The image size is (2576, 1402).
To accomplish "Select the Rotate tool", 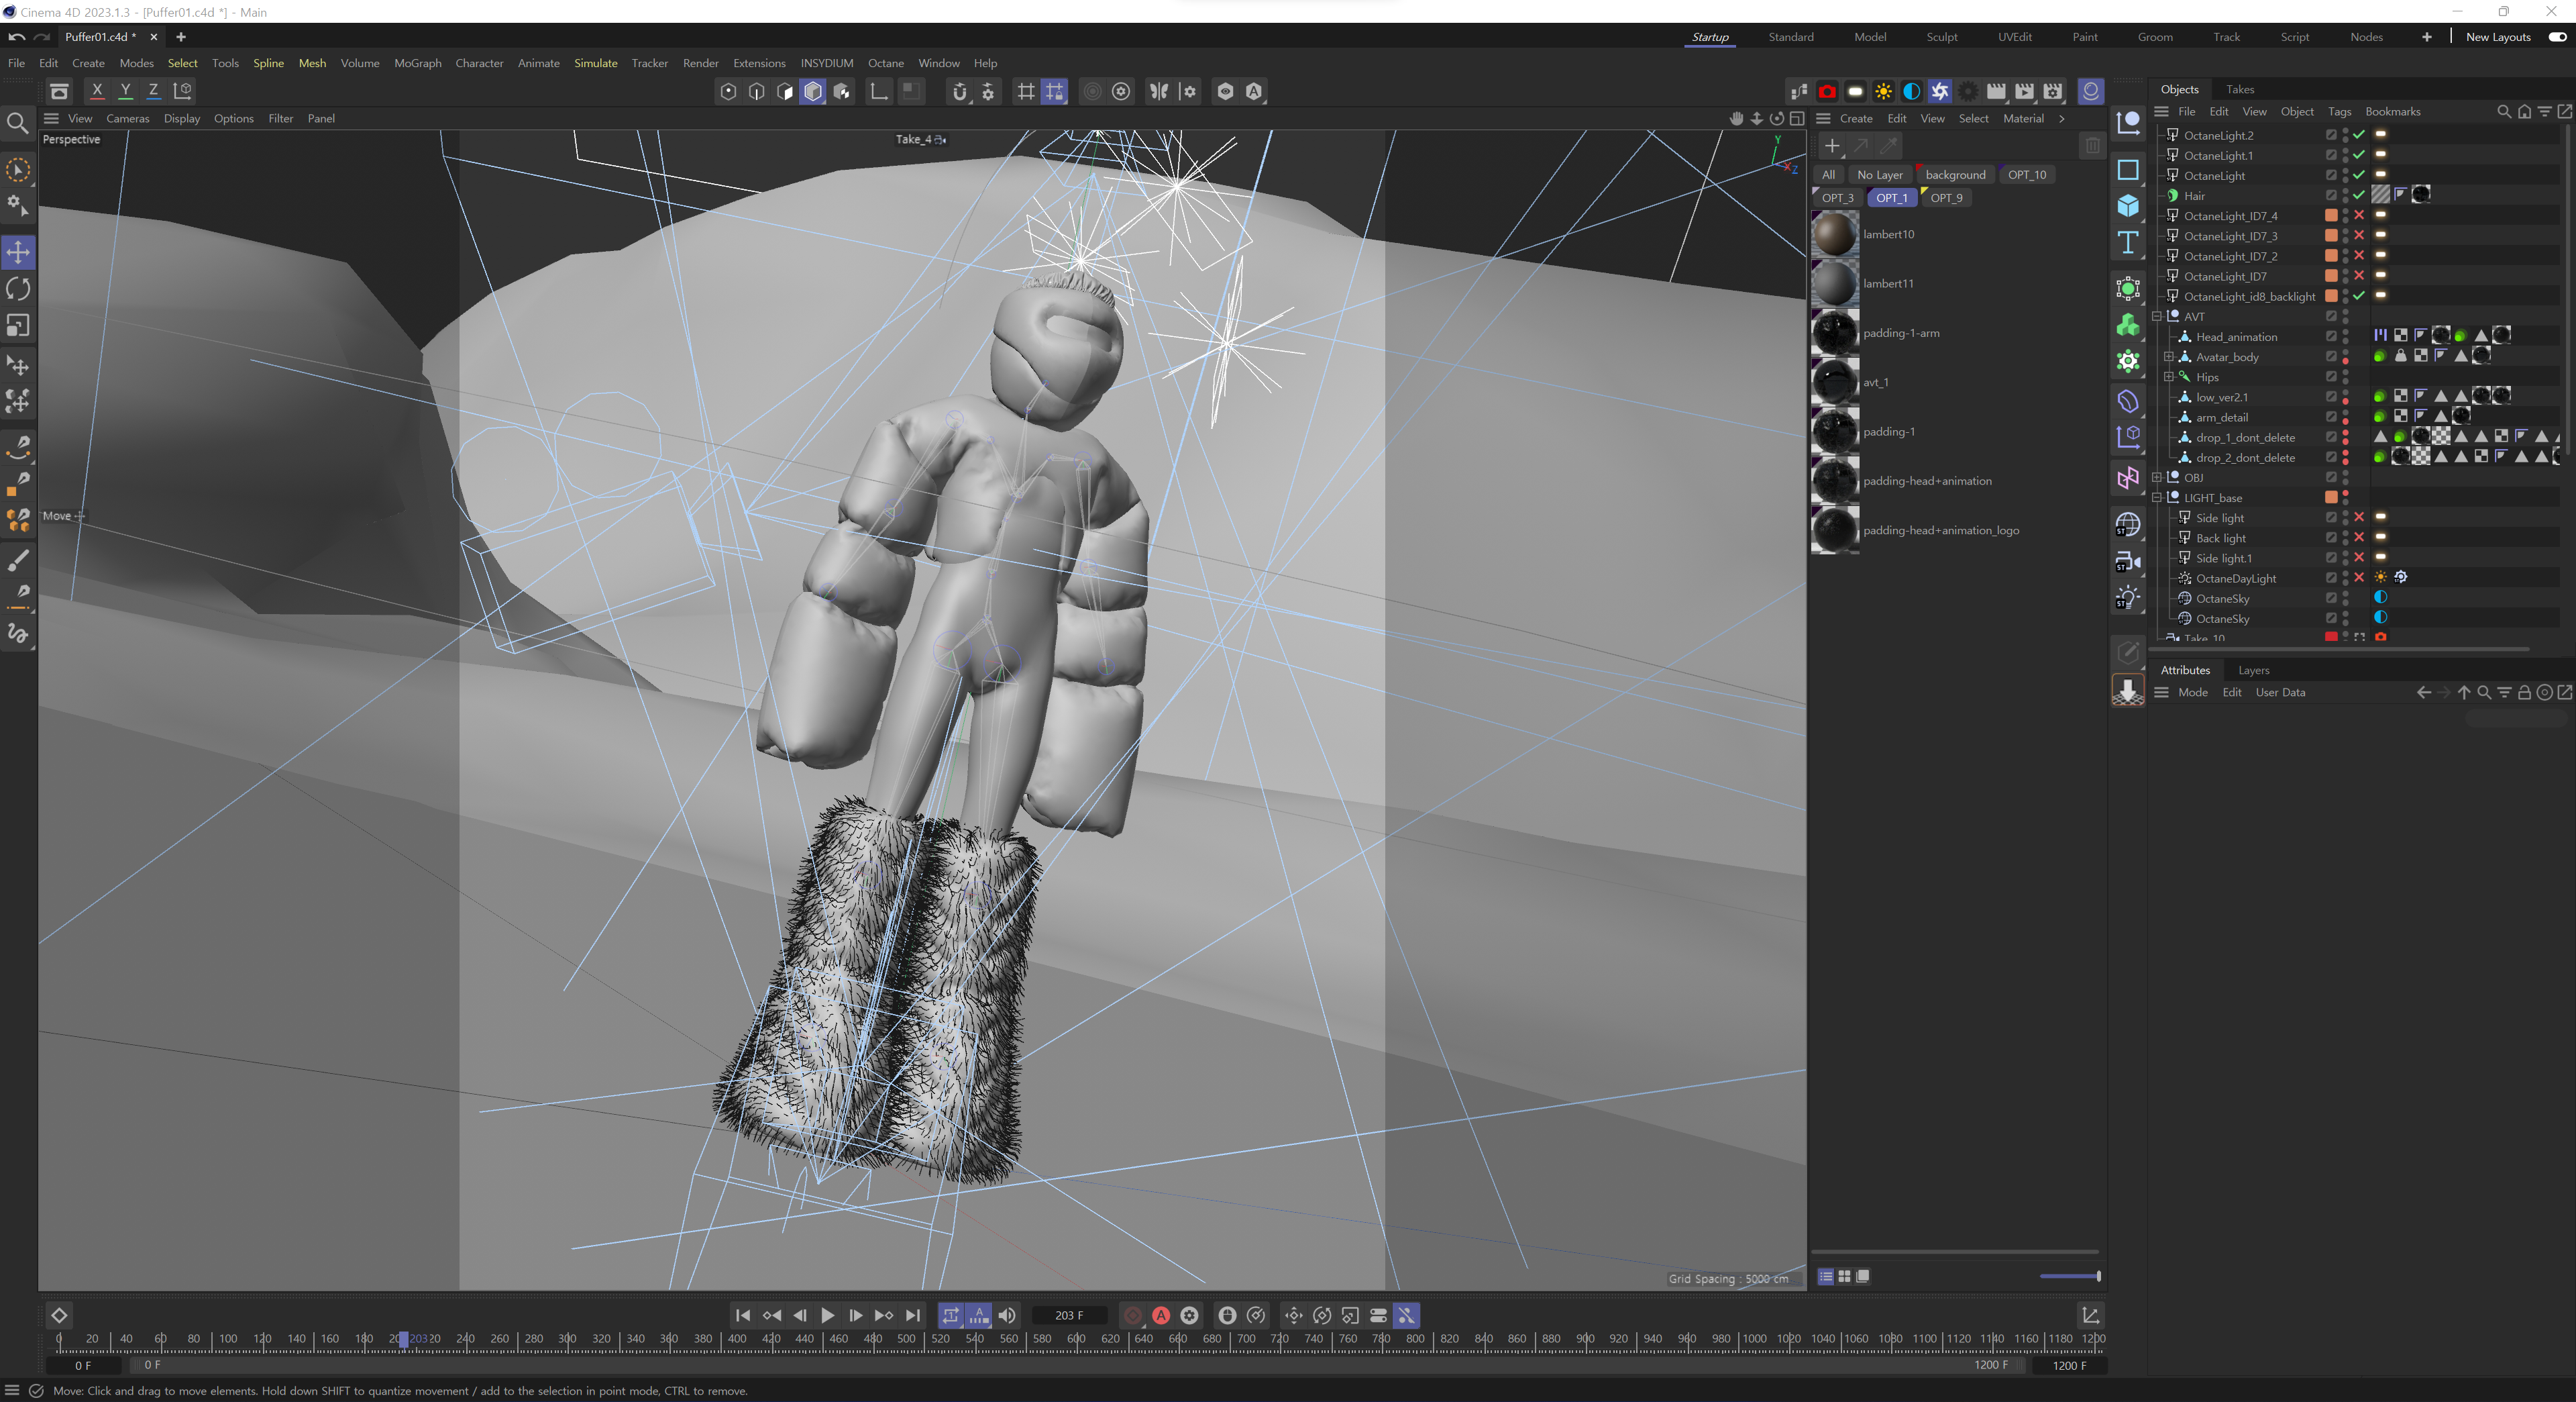I will (x=18, y=289).
